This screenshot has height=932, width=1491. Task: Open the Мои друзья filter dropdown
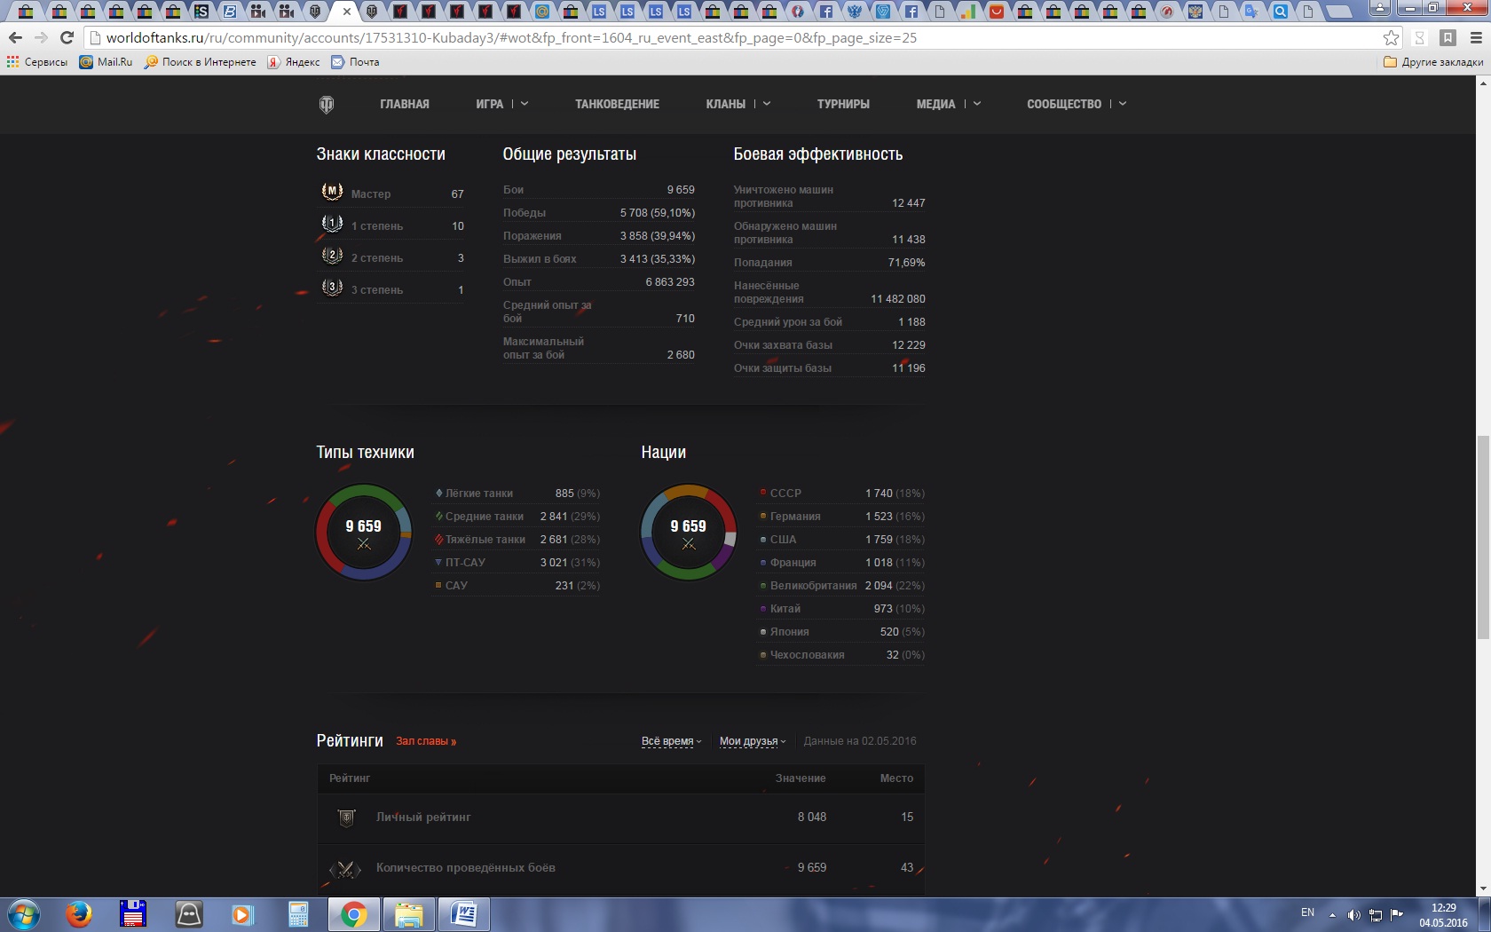point(753,741)
